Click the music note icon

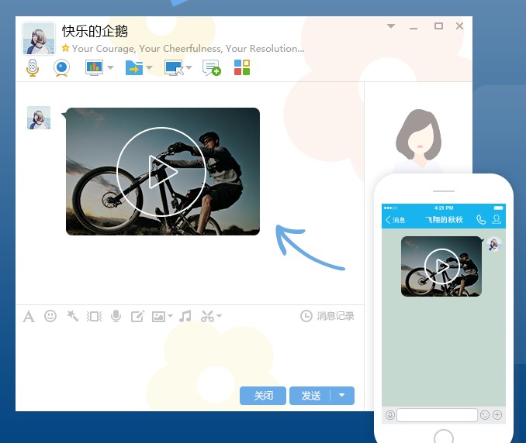click(x=185, y=316)
